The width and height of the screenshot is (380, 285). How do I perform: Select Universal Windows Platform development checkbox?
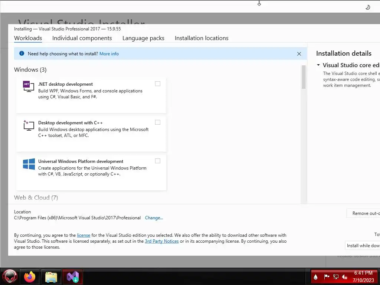pyautogui.click(x=157, y=161)
